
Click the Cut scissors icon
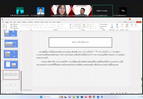[6, 24]
